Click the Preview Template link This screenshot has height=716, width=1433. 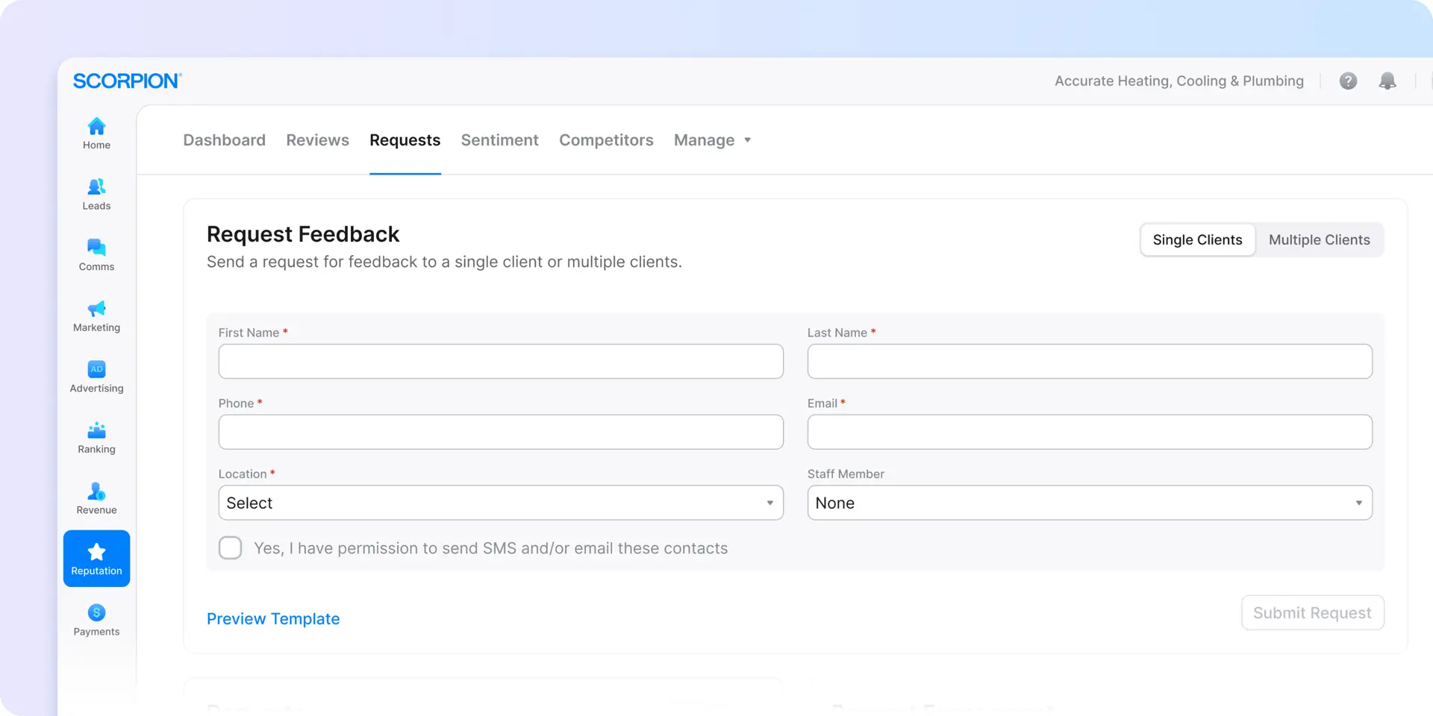pyautogui.click(x=273, y=619)
